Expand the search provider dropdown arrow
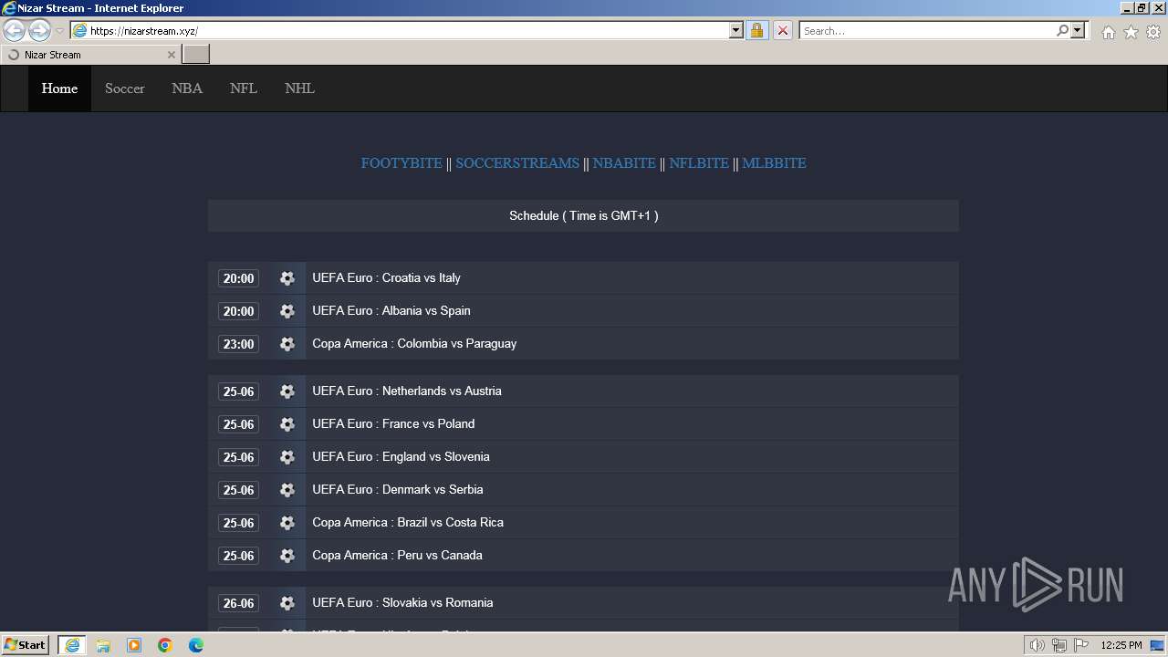The width and height of the screenshot is (1168, 657). click(1078, 30)
